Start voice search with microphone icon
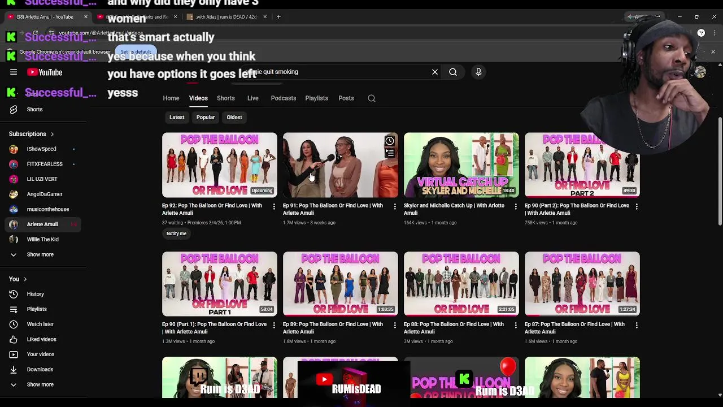This screenshot has height=407, width=723. pyautogui.click(x=478, y=72)
